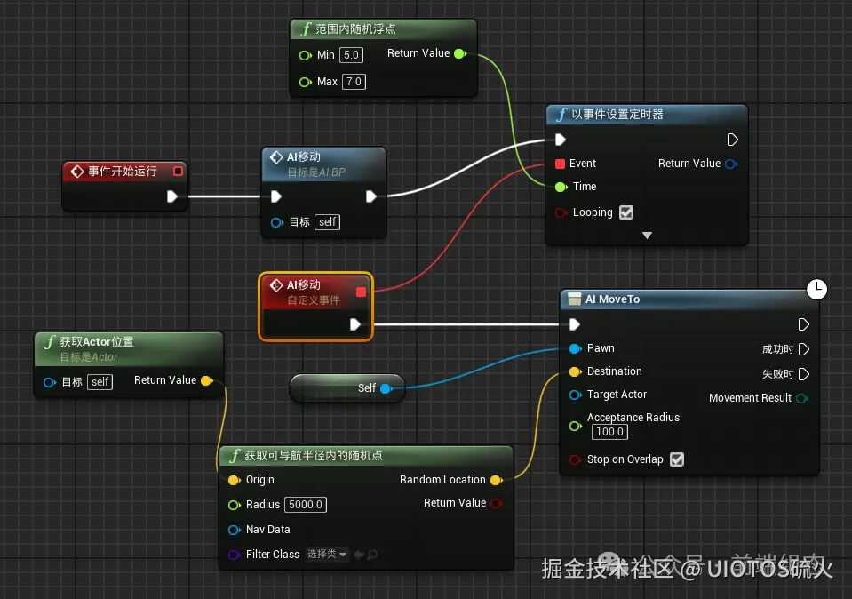The width and height of the screenshot is (852, 599).
Task: Click the Origin pin on random point node
Action: click(235, 481)
